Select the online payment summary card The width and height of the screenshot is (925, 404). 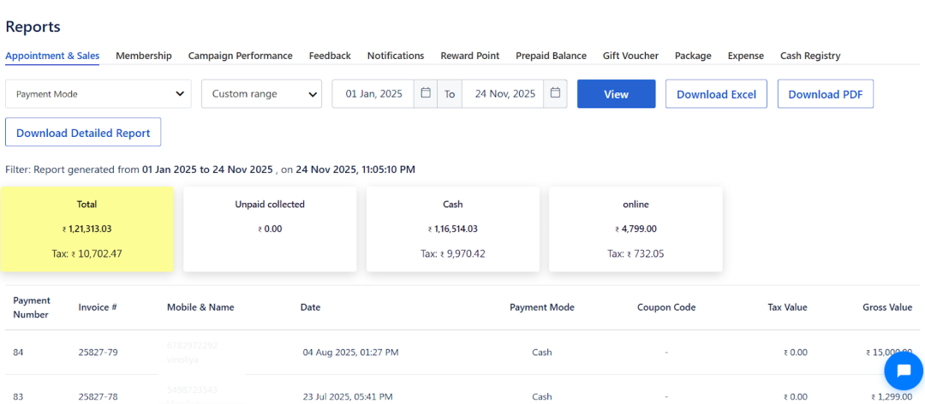(x=636, y=229)
